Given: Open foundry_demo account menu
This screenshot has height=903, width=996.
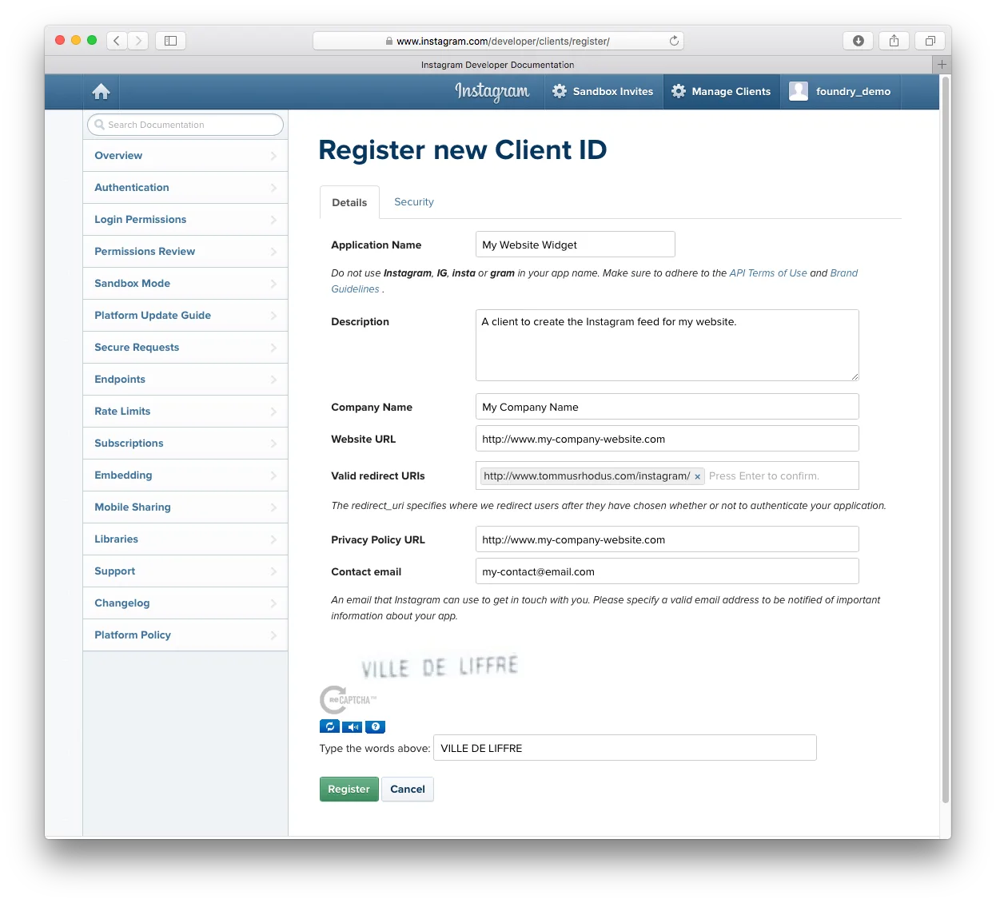Looking at the screenshot, I should point(839,92).
